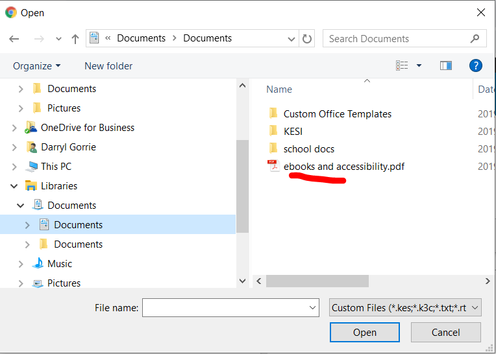Select OneDrive for Business in tree
The width and height of the screenshot is (496, 354).
click(x=88, y=128)
